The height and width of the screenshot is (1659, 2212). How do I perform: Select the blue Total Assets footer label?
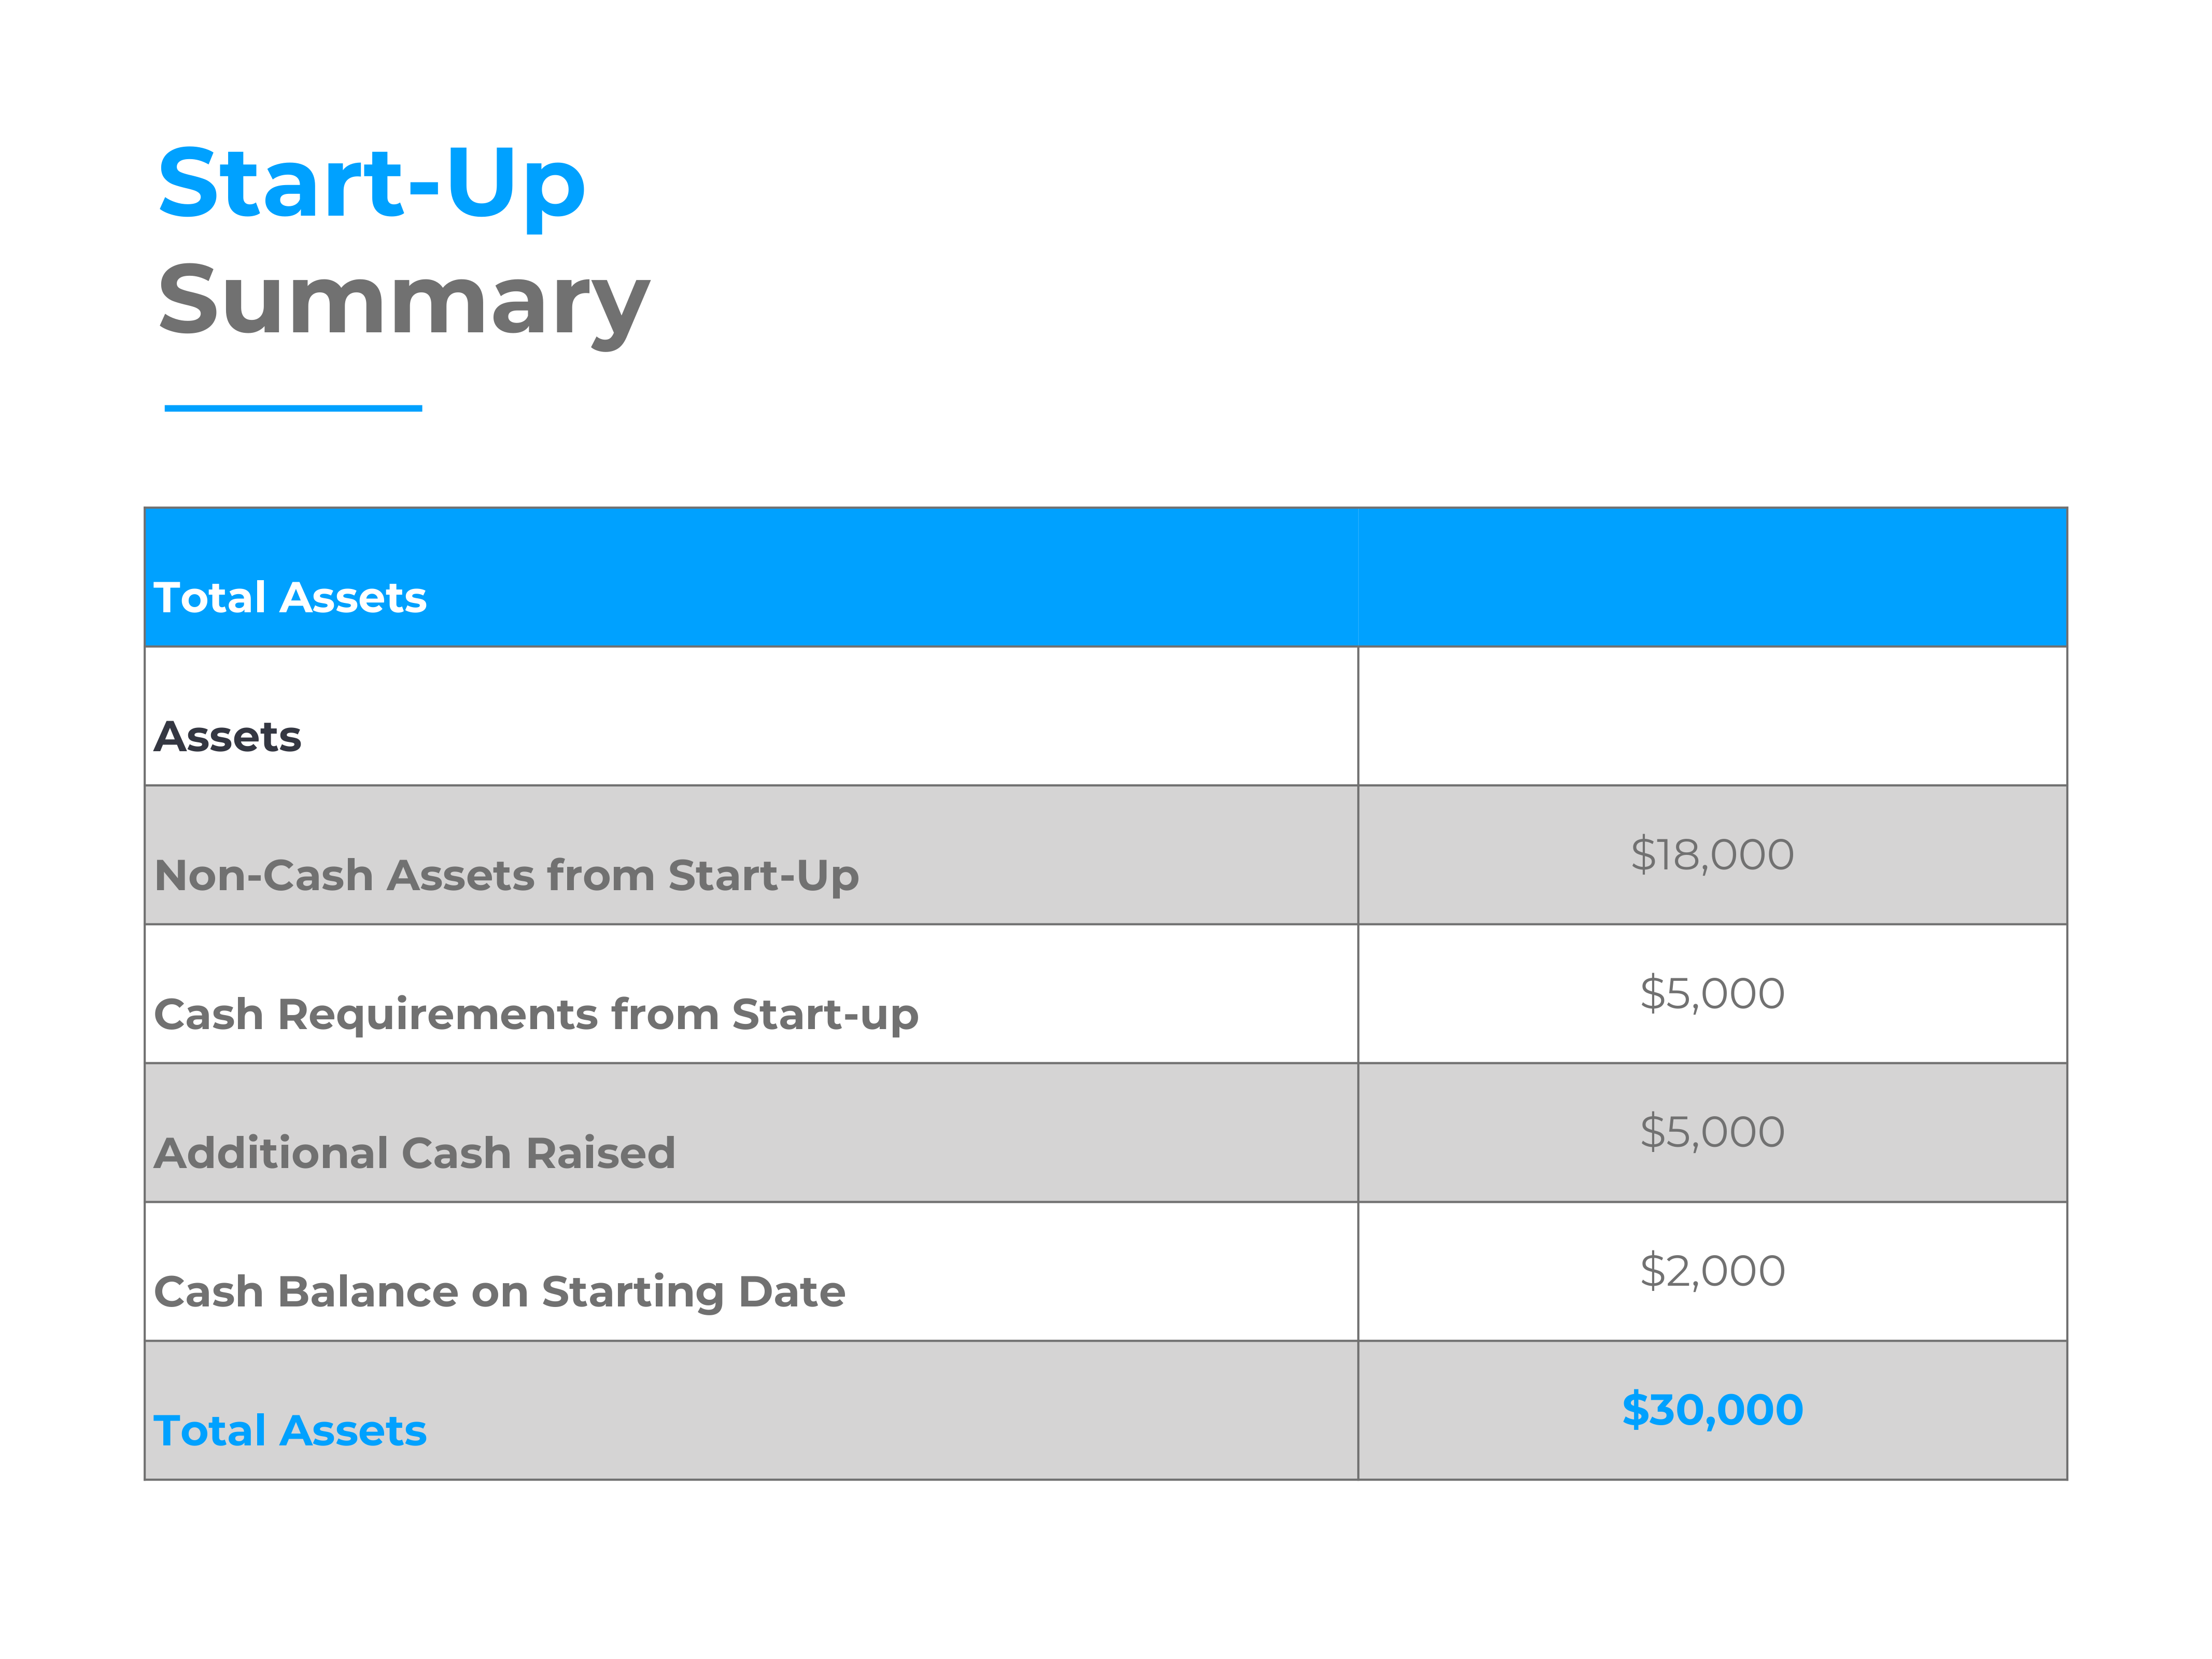click(x=290, y=1431)
